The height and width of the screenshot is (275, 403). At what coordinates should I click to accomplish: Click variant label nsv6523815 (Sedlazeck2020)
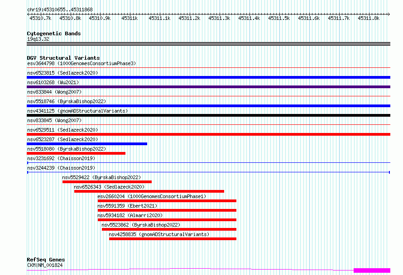62,73
